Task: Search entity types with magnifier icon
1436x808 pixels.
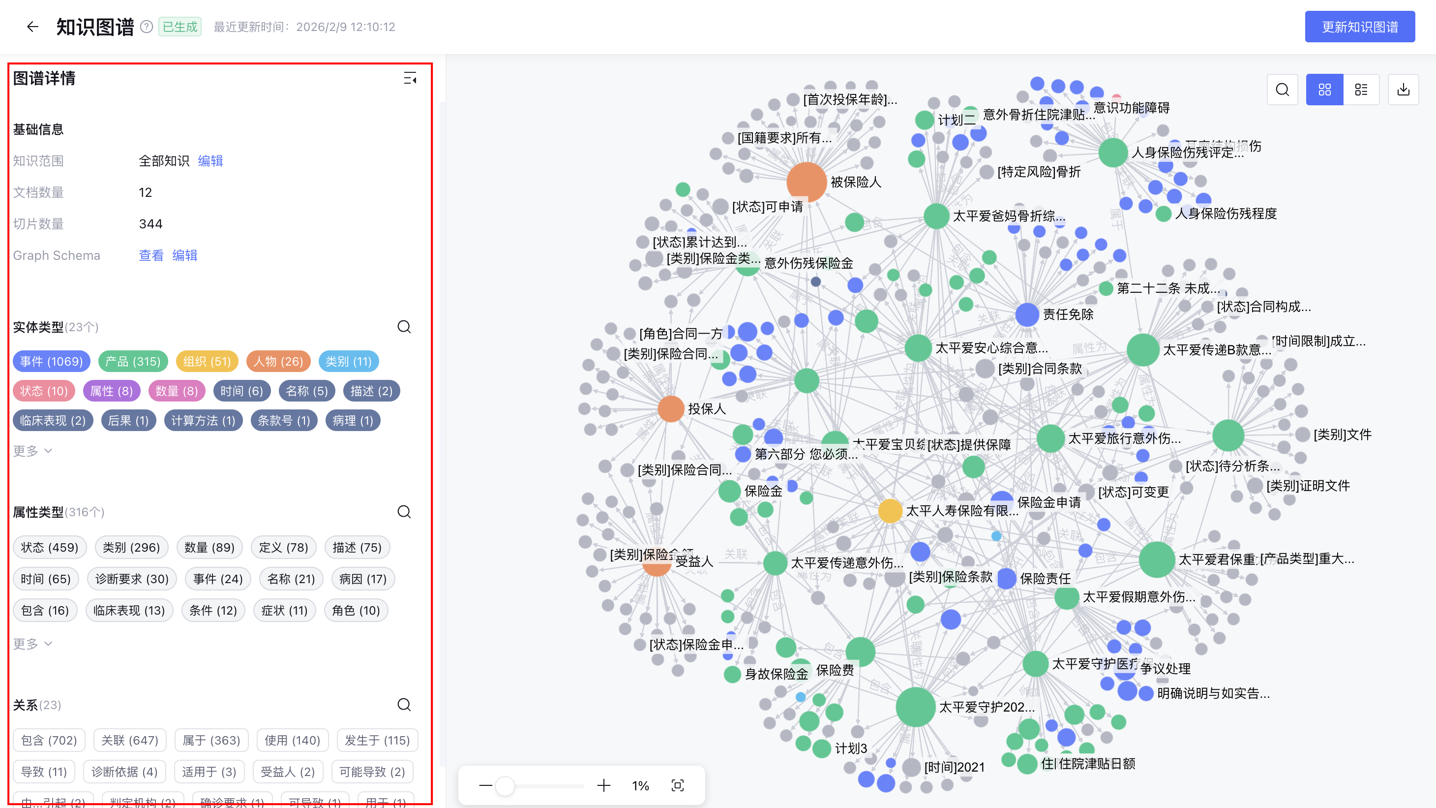Action: pos(404,327)
